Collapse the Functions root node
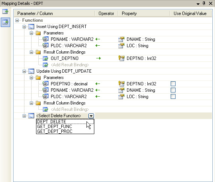The image size is (215, 182). pos(17,20)
